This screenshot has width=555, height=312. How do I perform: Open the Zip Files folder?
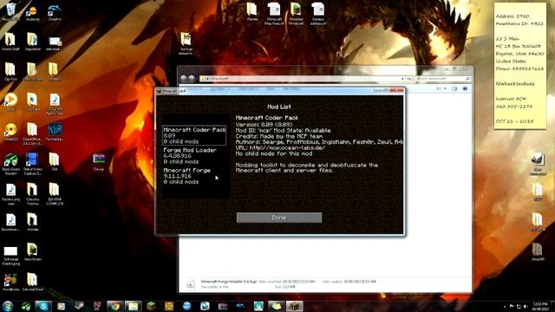click(x=10, y=72)
